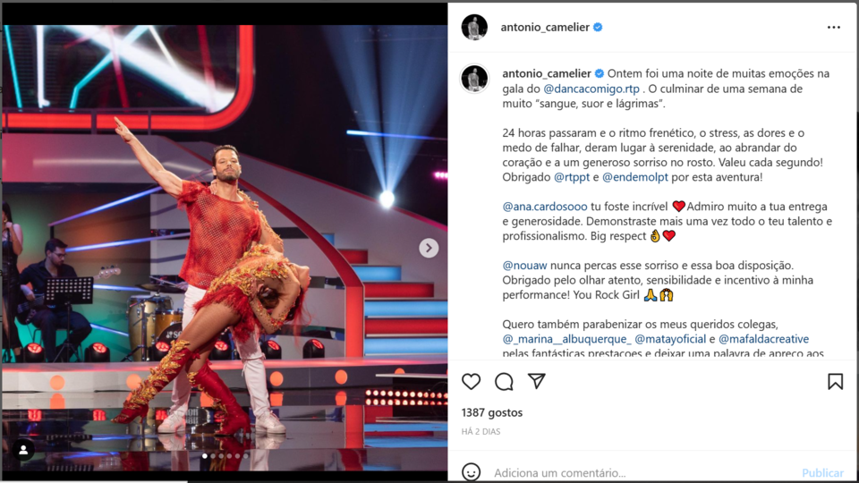The width and height of the screenshot is (859, 483).
Task: Open the @rtppt mention link
Action: point(572,177)
